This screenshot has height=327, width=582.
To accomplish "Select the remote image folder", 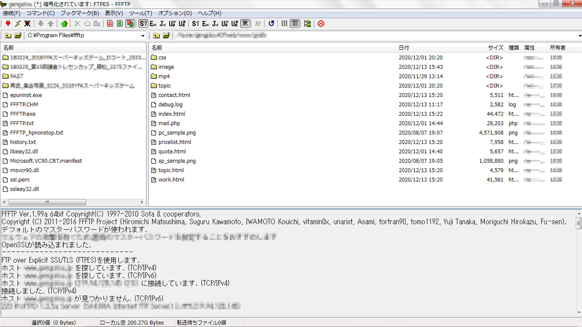I will tap(166, 67).
